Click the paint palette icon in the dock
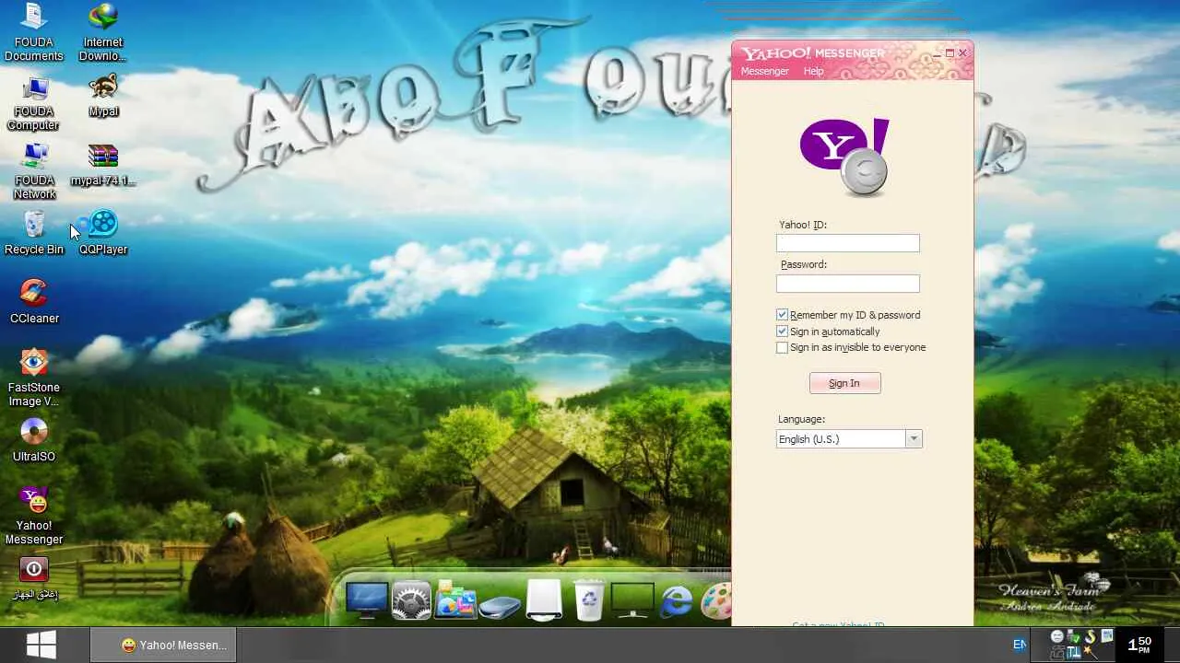The image size is (1180, 663). click(716, 600)
